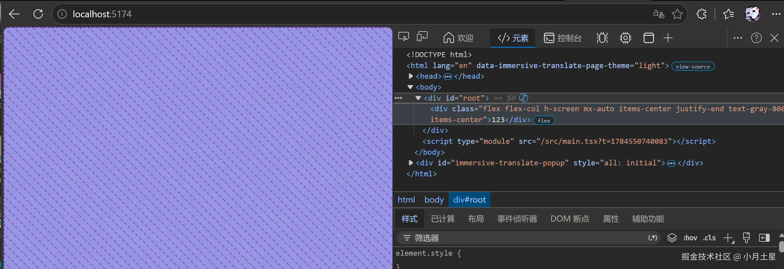Select body in the breadcrumb trail
Image resolution: width=784 pixels, height=269 pixels.
coord(434,200)
